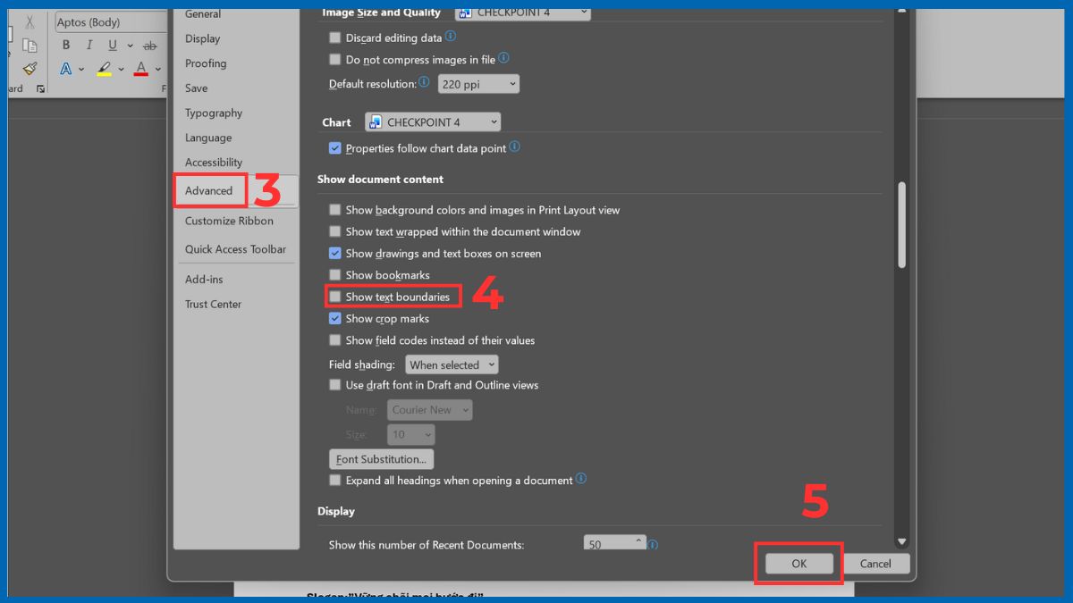This screenshot has width=1073, height=603.
Task: Enable Show bookmarks checkbox
Action: pyautogui.click(x=335, y=275)
